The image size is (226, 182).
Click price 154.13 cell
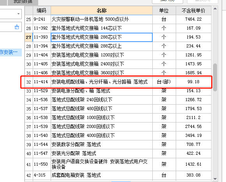[x=193, y=91]
